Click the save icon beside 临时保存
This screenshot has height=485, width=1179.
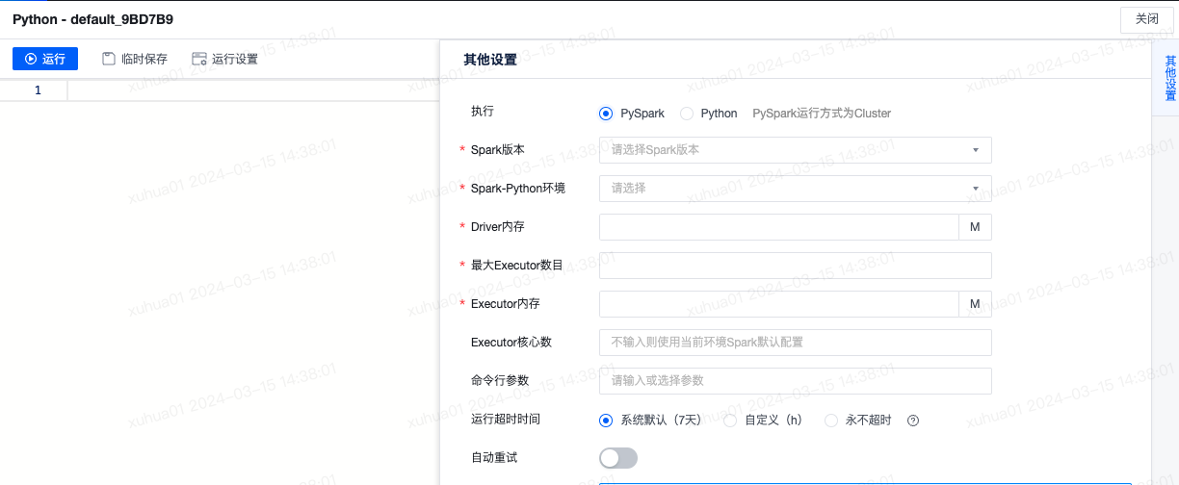pos(109,59)
